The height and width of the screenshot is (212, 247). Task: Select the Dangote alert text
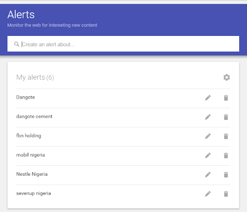pos(25,98)
